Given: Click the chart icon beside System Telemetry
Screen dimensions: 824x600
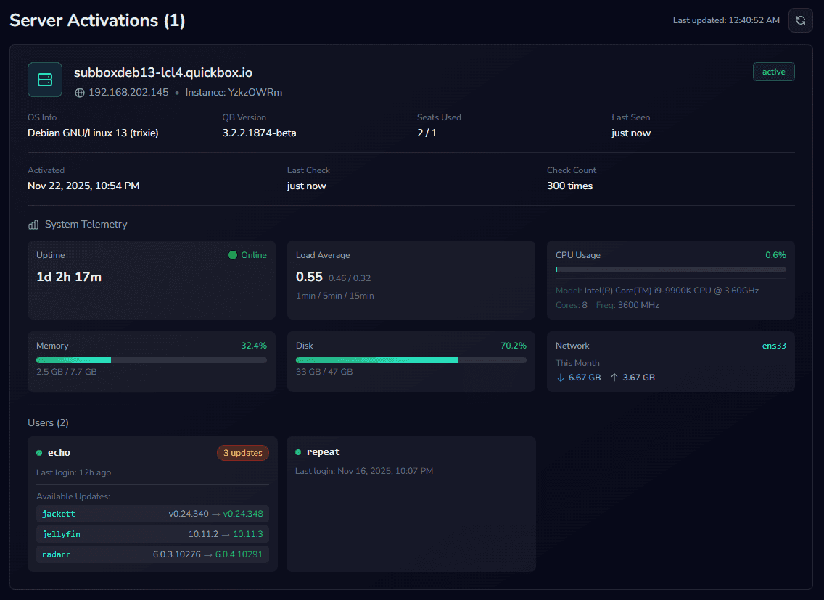Looking at the screenshot, I should [x=33, y=224].
